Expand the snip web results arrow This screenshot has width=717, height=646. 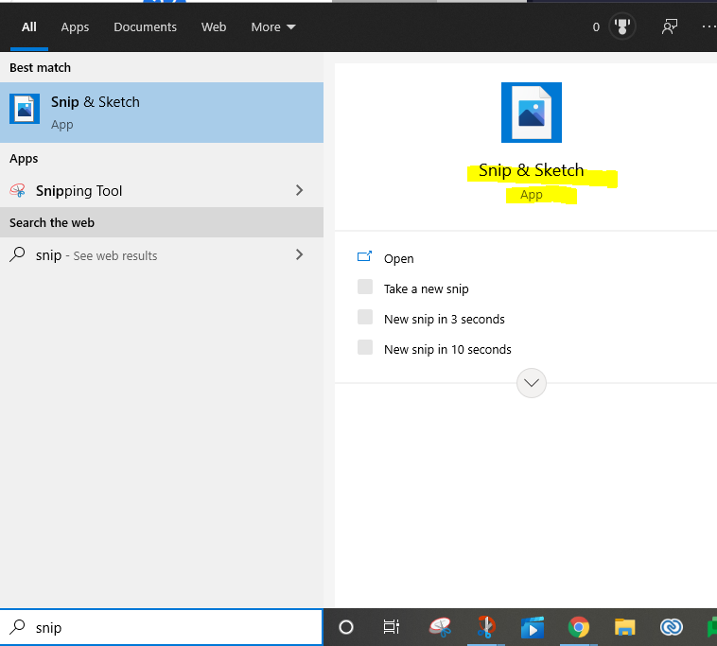(x=300, y=254)
